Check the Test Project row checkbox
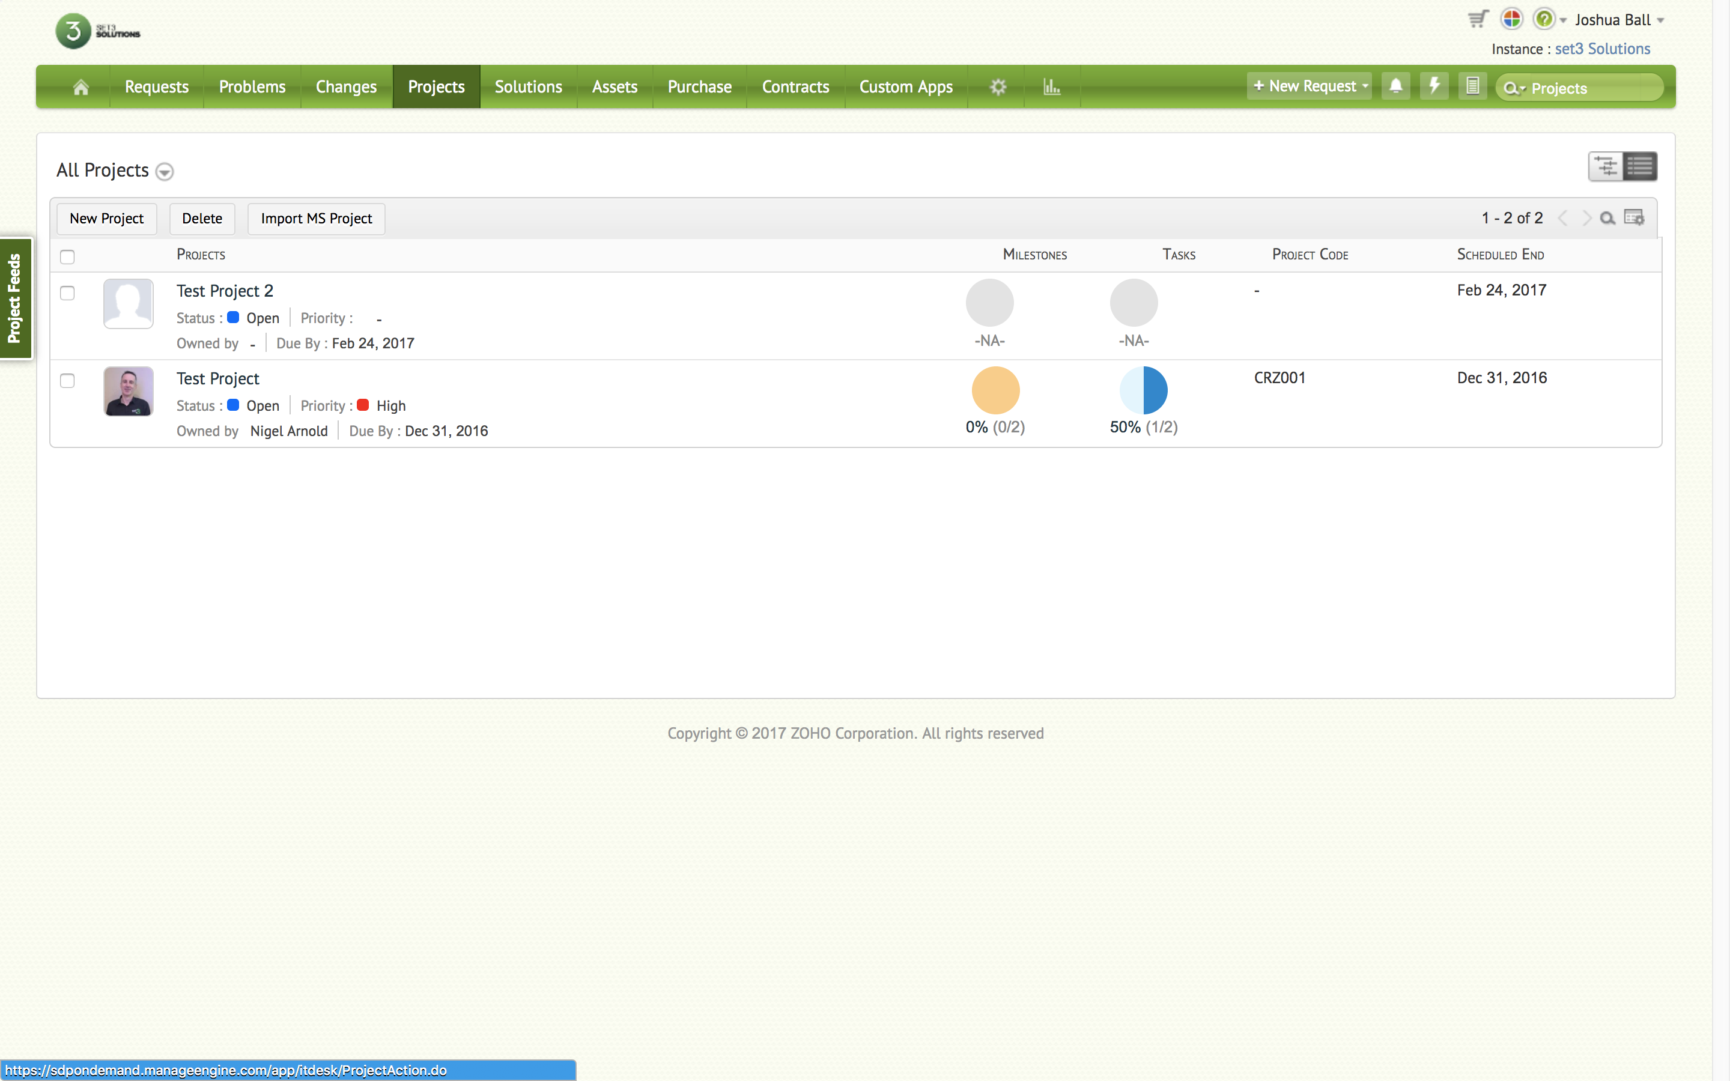This screenshot has height=1081, width=1730. (x=67, y=381)
